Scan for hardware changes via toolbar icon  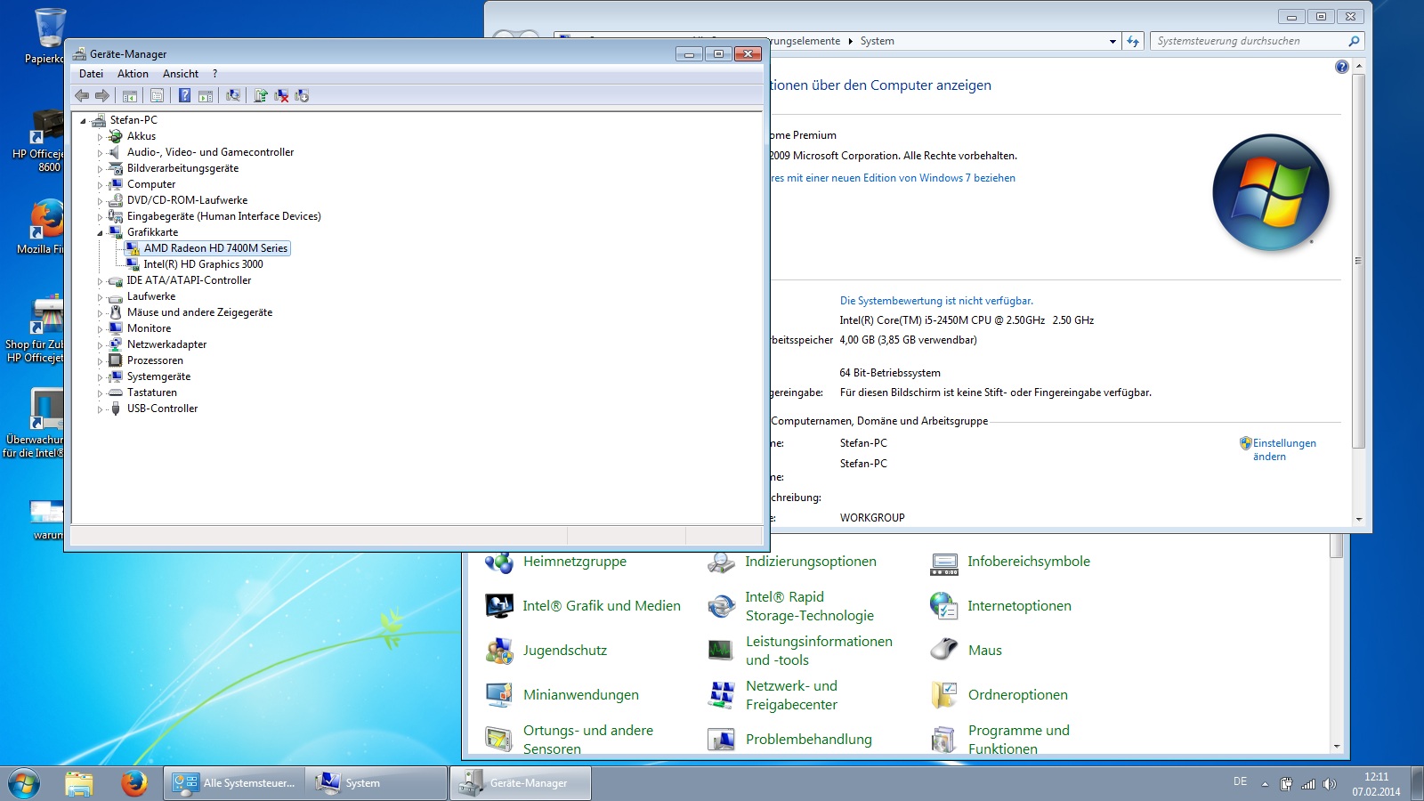coord(233,96)
